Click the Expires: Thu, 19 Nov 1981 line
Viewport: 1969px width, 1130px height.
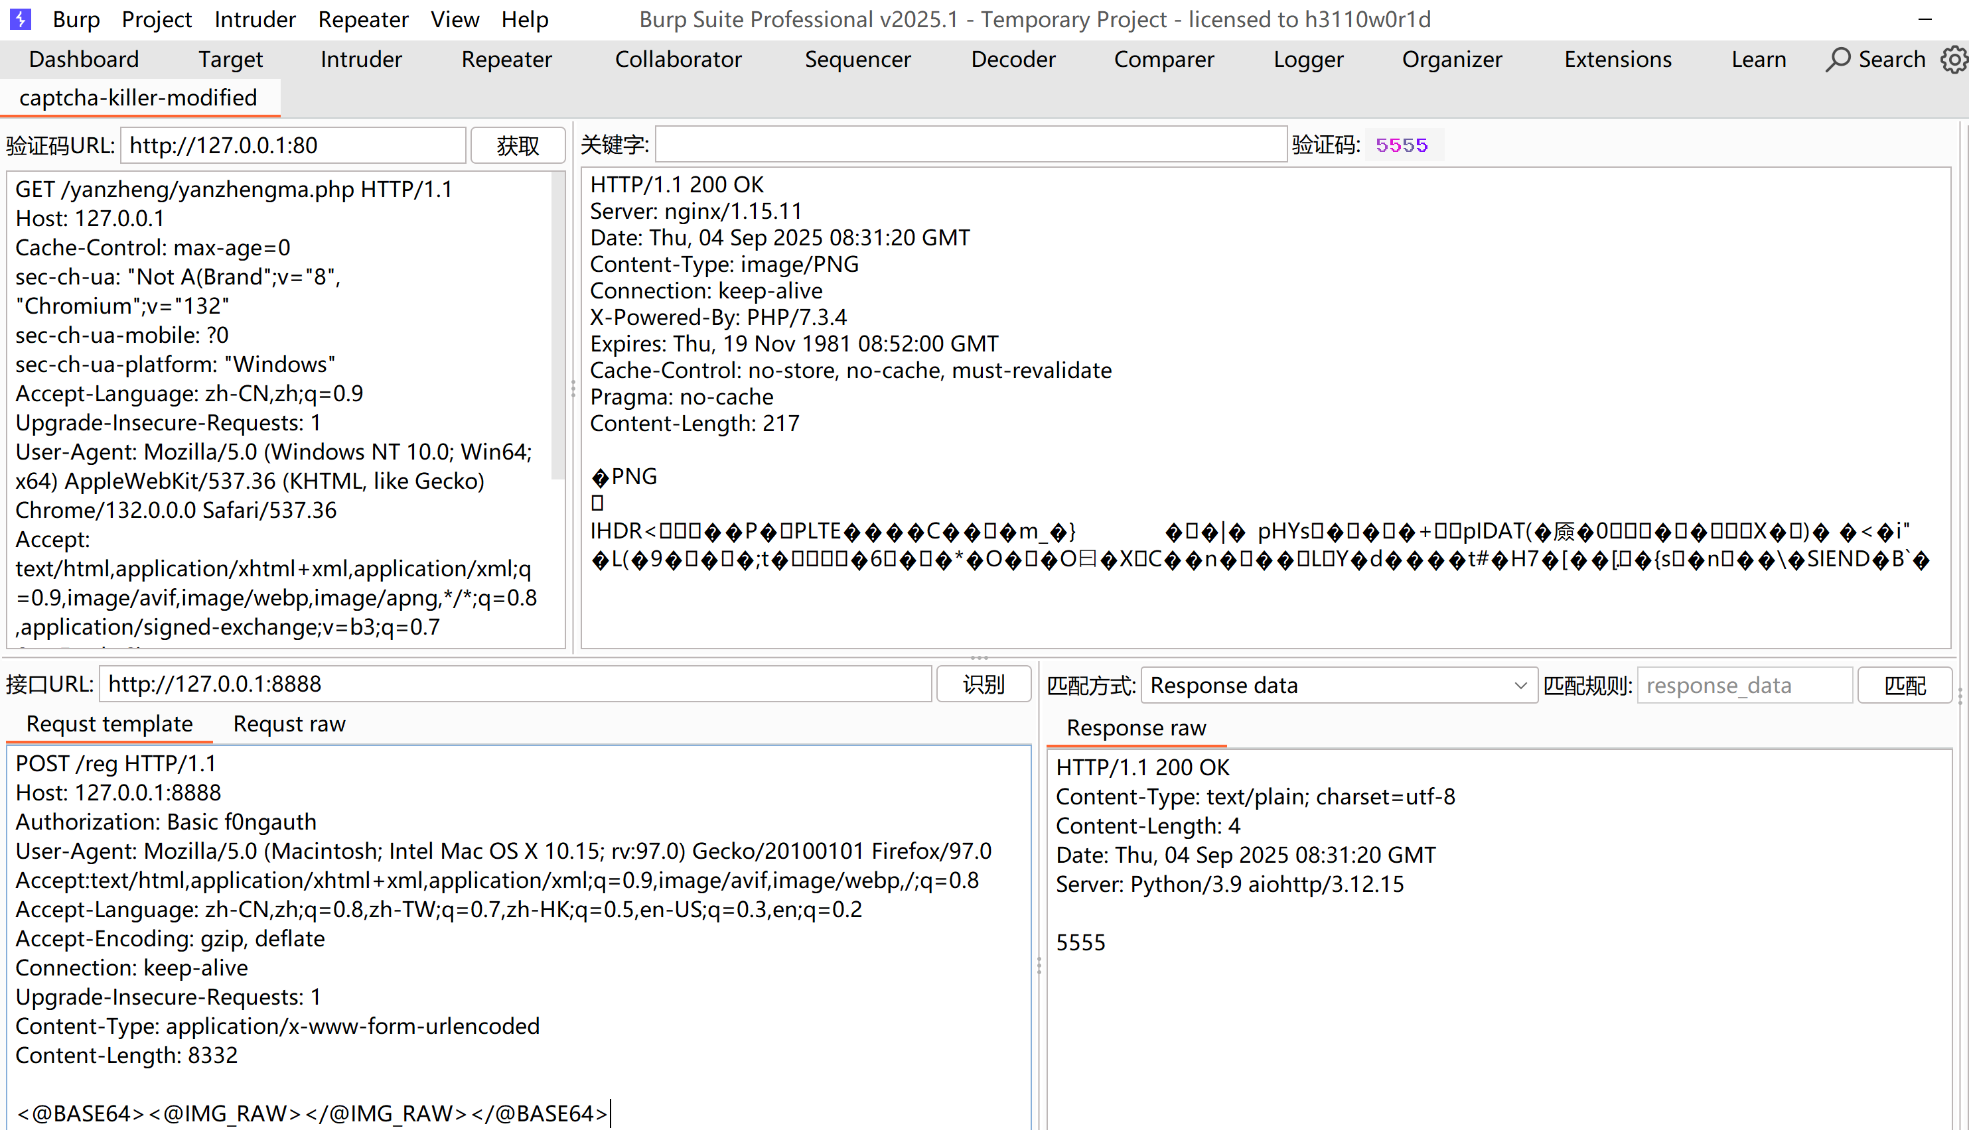pyautogui.click(x=794, y=344)
